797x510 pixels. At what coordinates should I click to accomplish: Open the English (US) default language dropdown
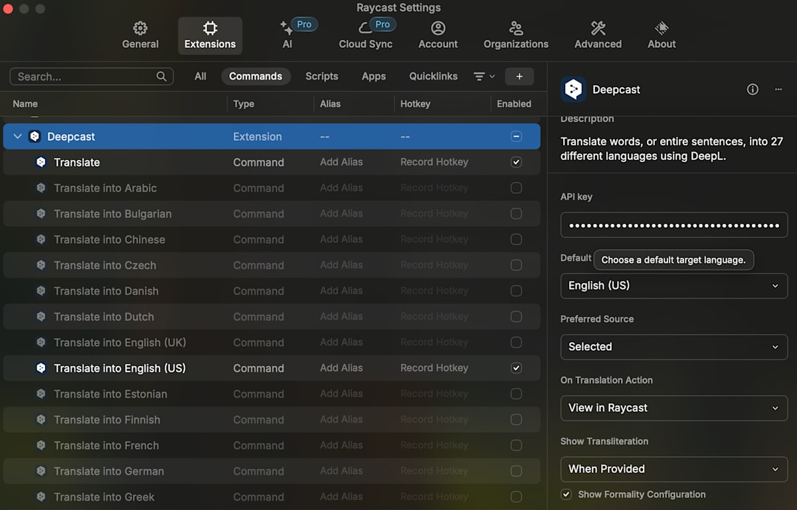674,286
